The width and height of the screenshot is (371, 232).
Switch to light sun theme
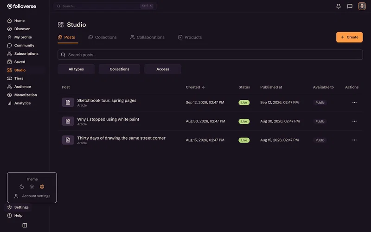click(32, 187)
